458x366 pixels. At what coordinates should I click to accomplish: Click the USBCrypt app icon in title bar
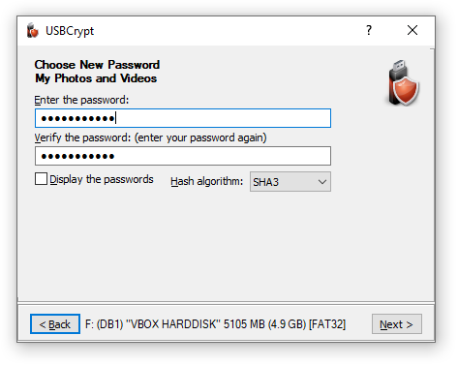[32, 31]
